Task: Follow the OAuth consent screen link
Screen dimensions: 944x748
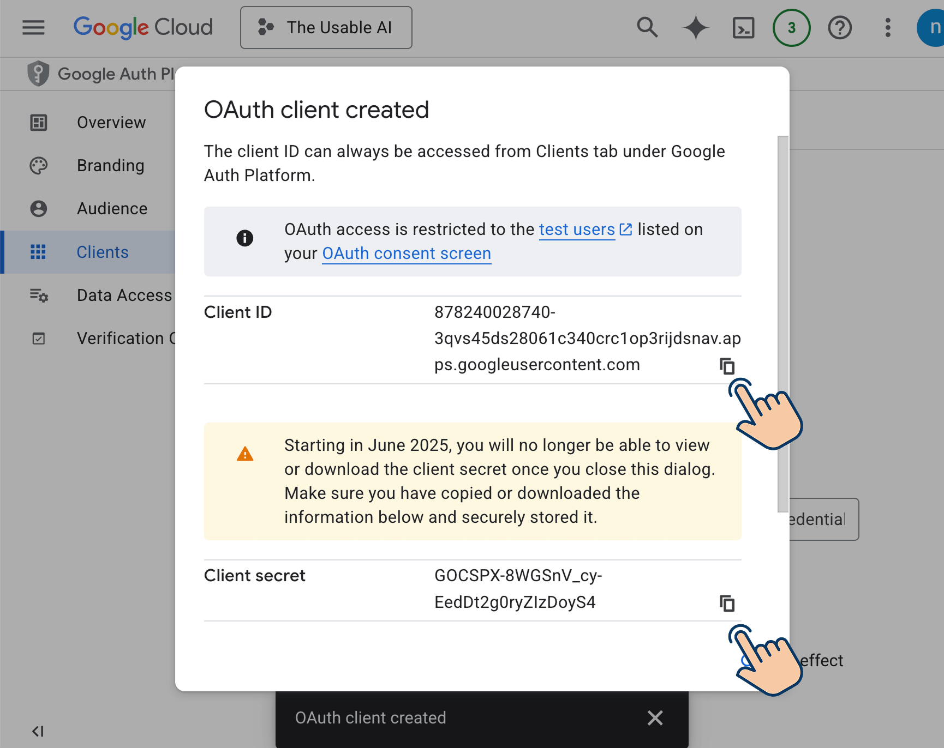Action: [x=407, y=254]
